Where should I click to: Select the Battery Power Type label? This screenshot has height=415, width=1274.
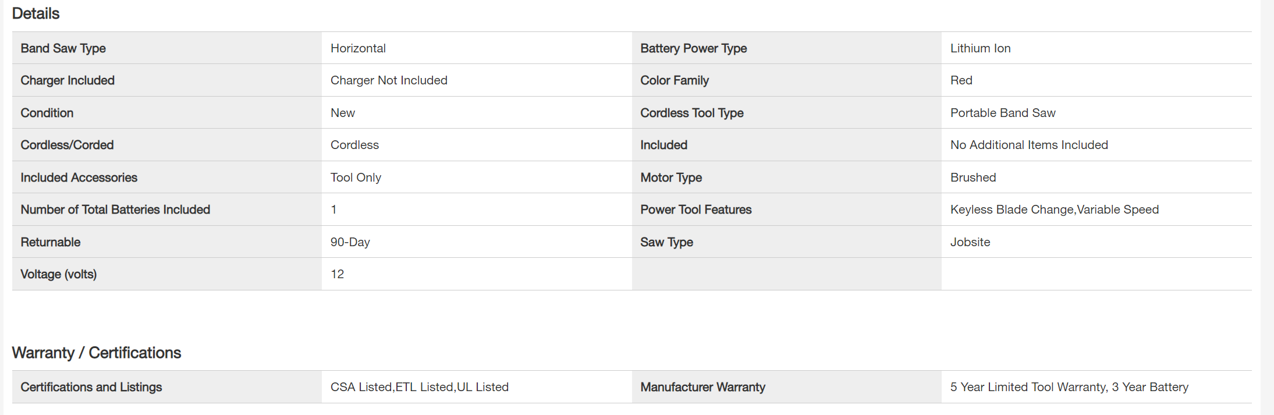coord(693,48)
